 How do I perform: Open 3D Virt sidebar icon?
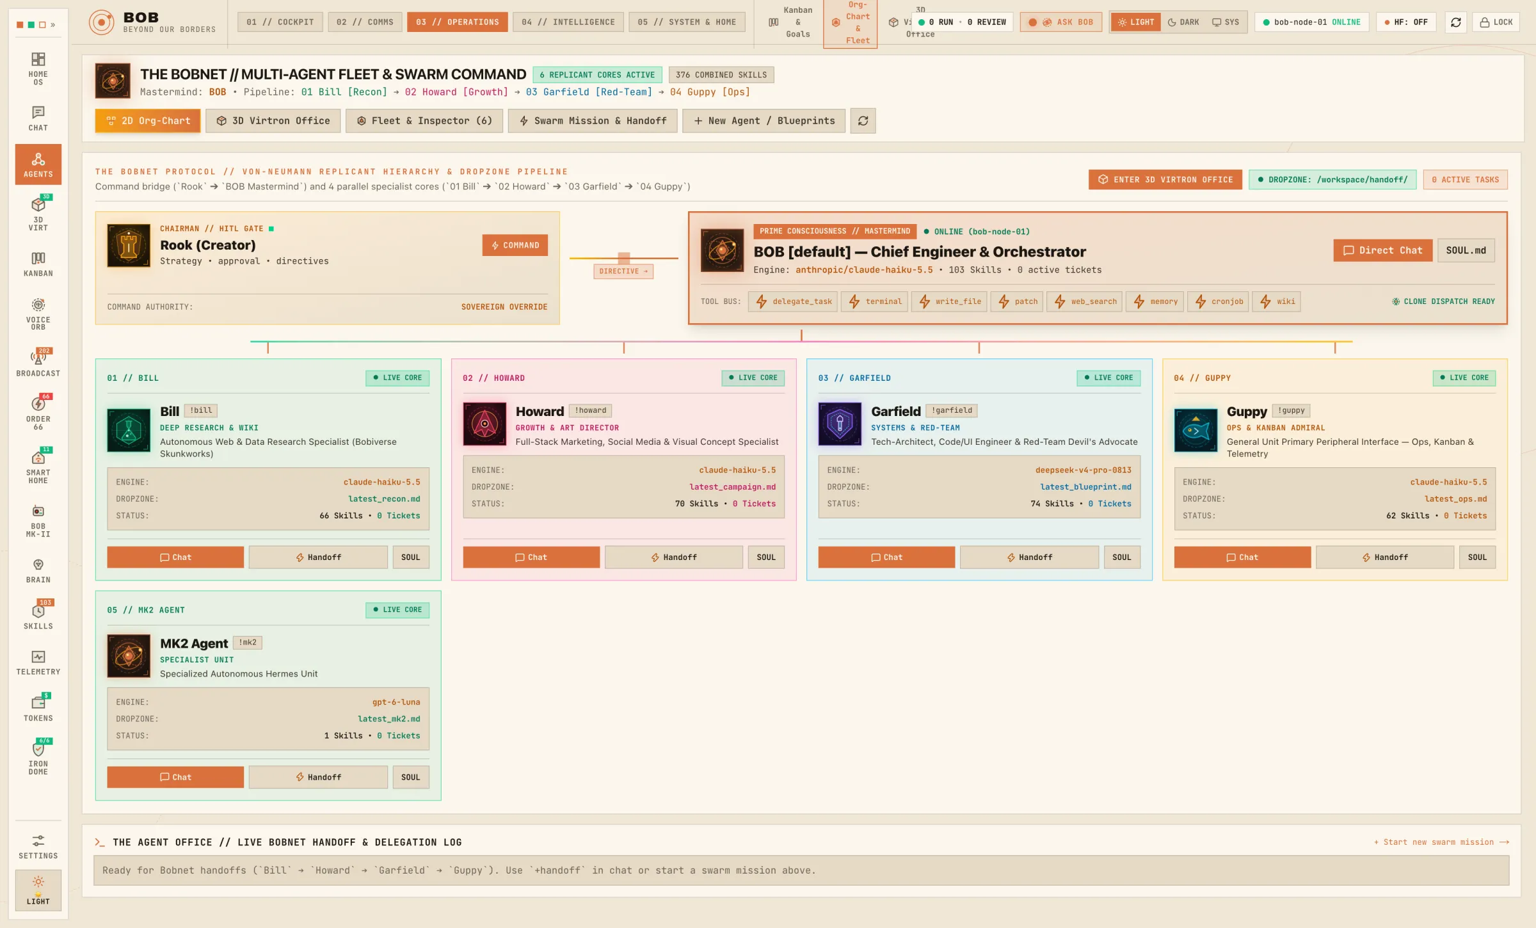coord(38,214)
